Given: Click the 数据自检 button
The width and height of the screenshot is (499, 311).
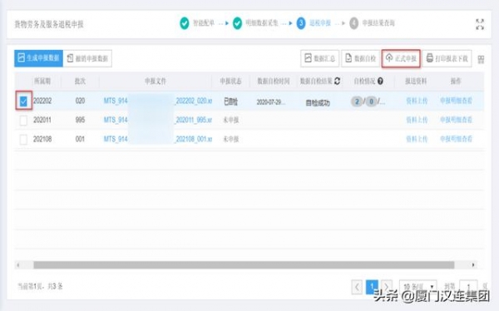Looking at the screenshot, I should tap(361, 58).
